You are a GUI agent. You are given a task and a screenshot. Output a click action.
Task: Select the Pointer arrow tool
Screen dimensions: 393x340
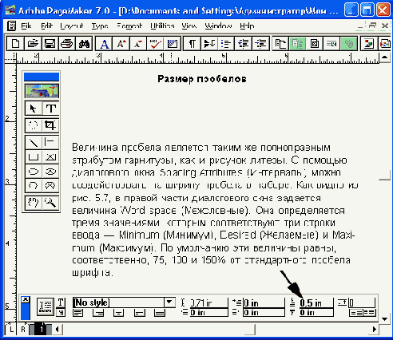click(34, 109)
